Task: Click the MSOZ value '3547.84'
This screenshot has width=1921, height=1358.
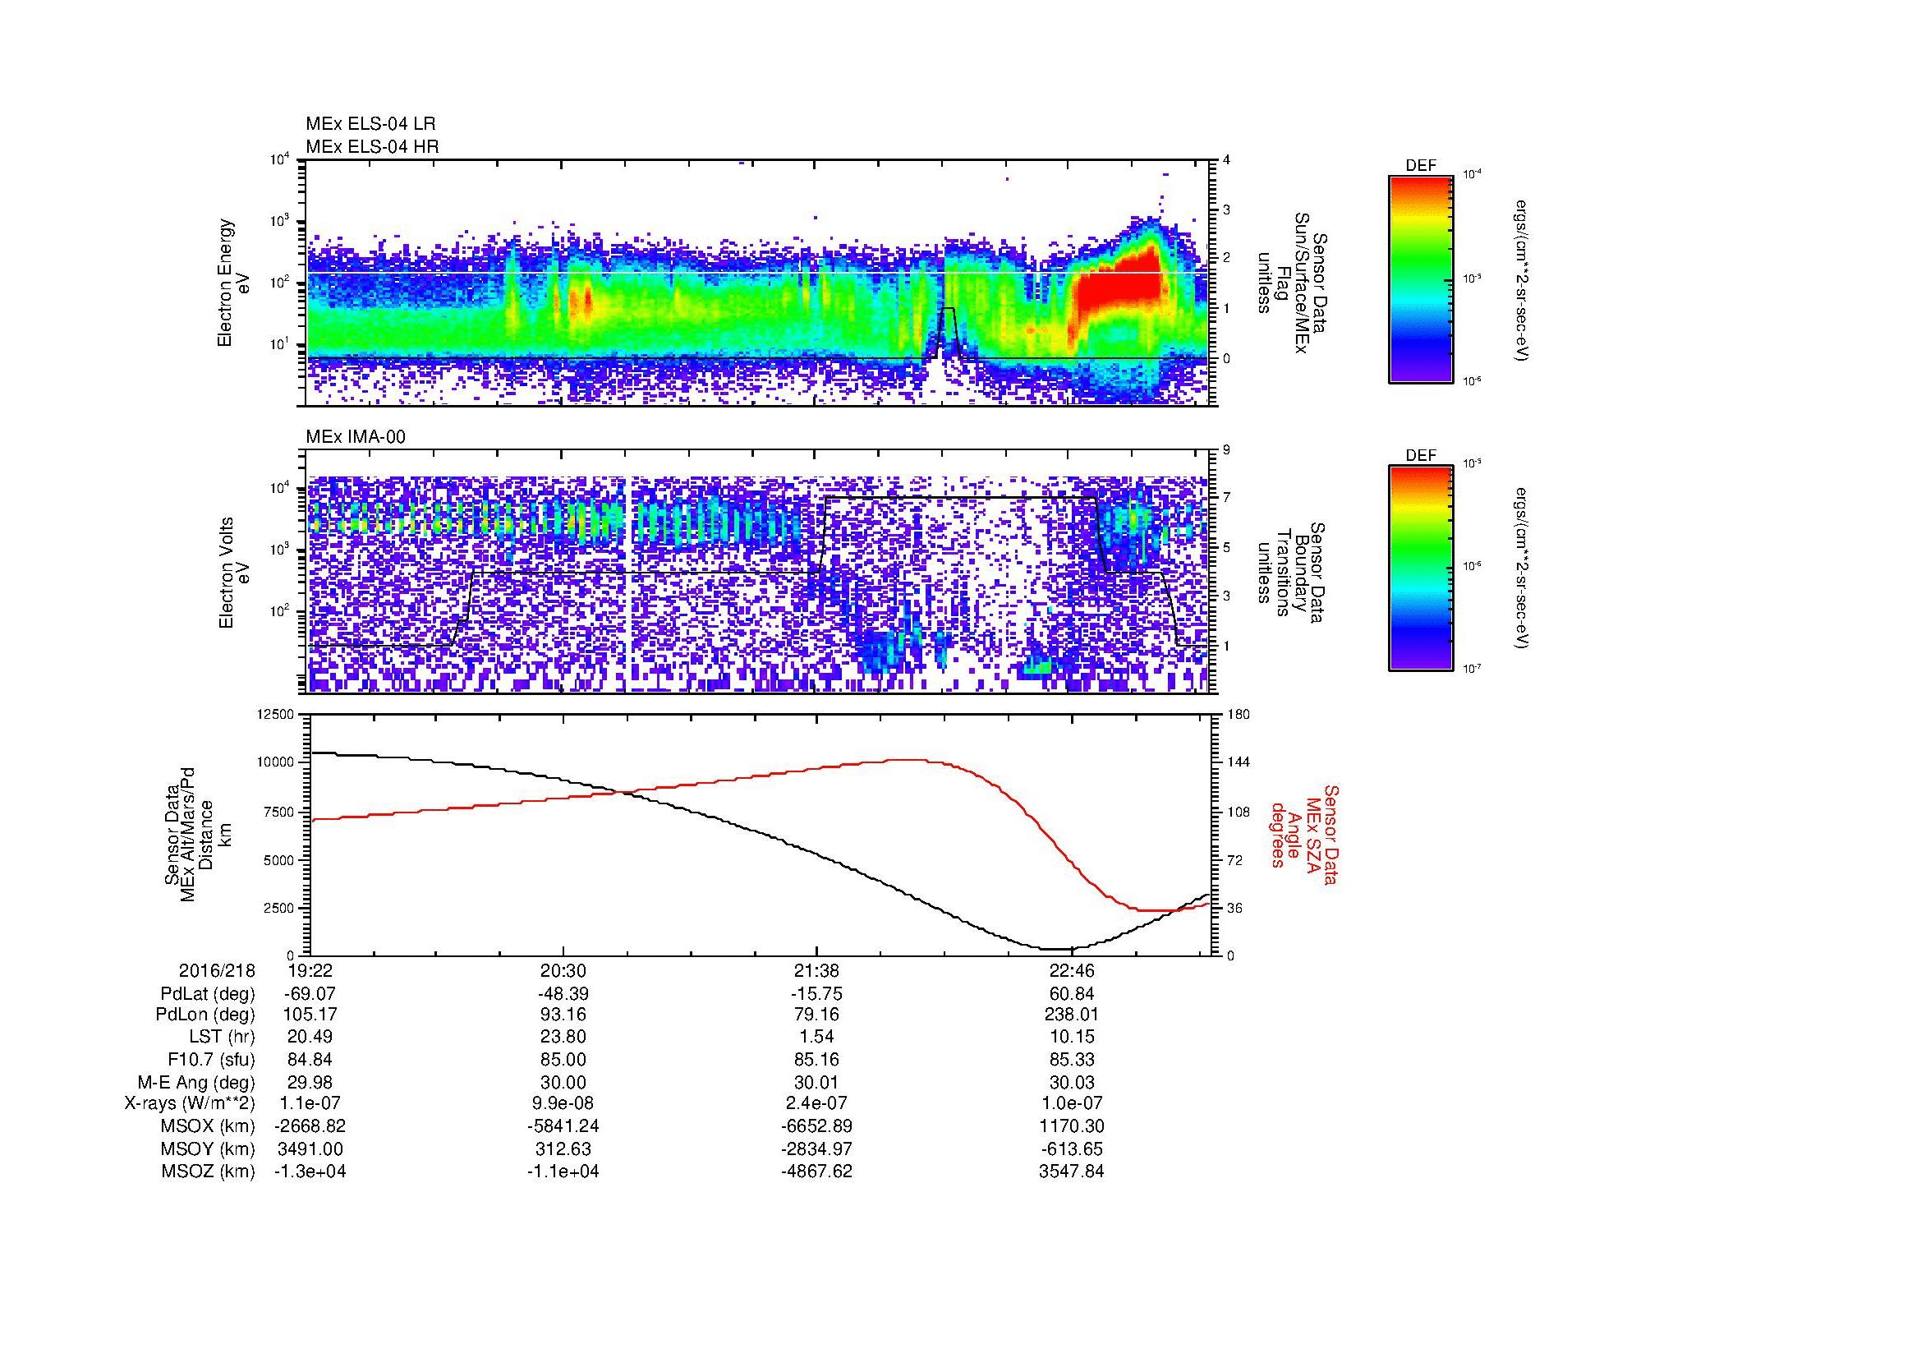Action: pos(1071,1172)
